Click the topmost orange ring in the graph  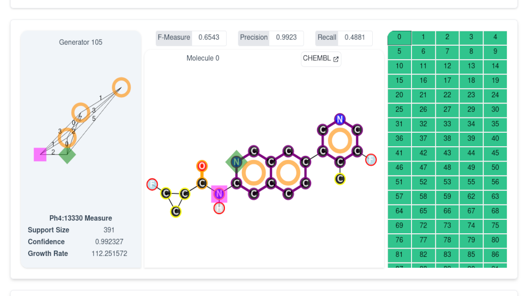(121, 87)
